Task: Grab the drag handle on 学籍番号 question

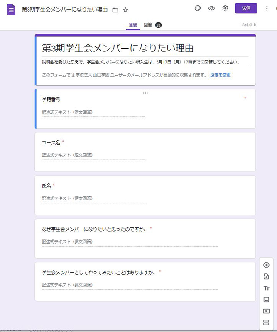Action: point(145,93)
